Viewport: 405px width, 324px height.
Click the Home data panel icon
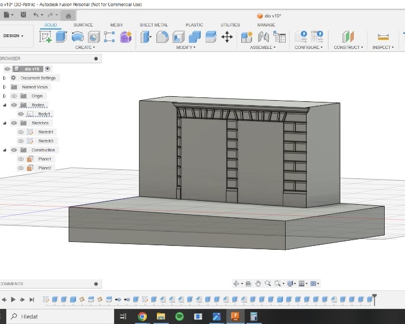pos(69,16)
